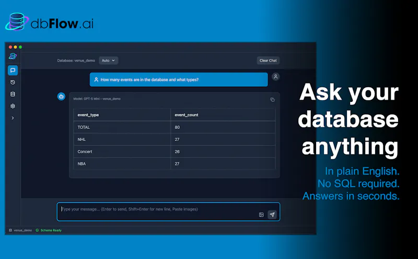Open settings gear in the sidebar
This screenshot has height=259, width=418.
[x=13, y=106]
